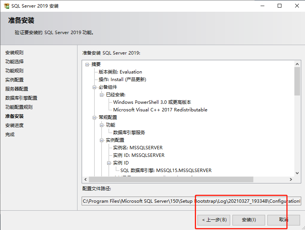Image resolution: width=305 pixels, height=230 pixels.
Task: Close the SQL Server 2019 setup window
Action: click(297, 6)
